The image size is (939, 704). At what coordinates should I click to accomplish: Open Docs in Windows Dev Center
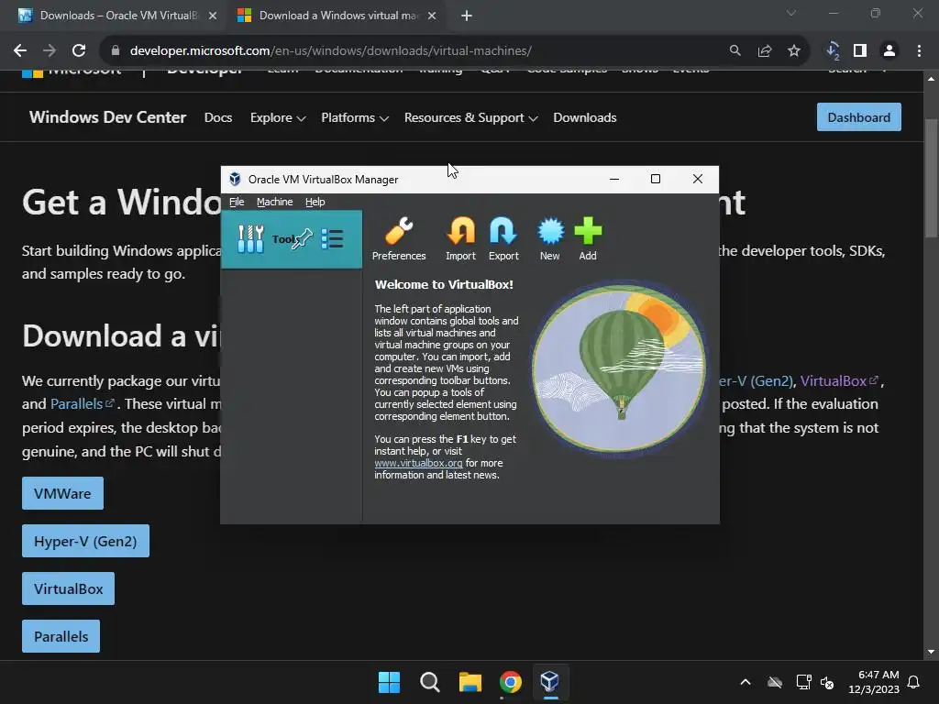pyautogui.click(x=218, y=117)
